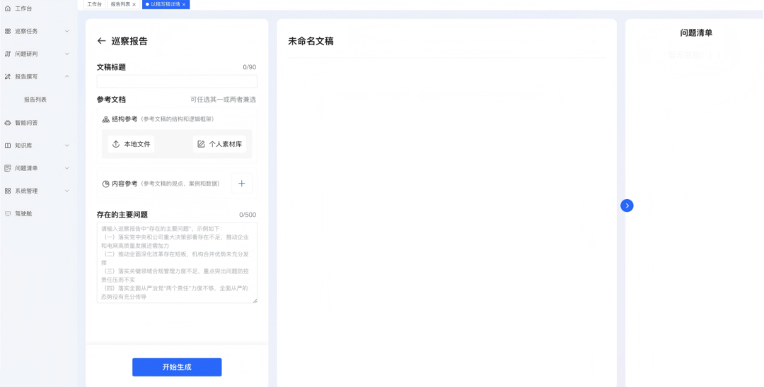The image size is (764, 387).
Task: Click the 可任选其一或两者兼选 hint text
Action: tap(223, 100)
